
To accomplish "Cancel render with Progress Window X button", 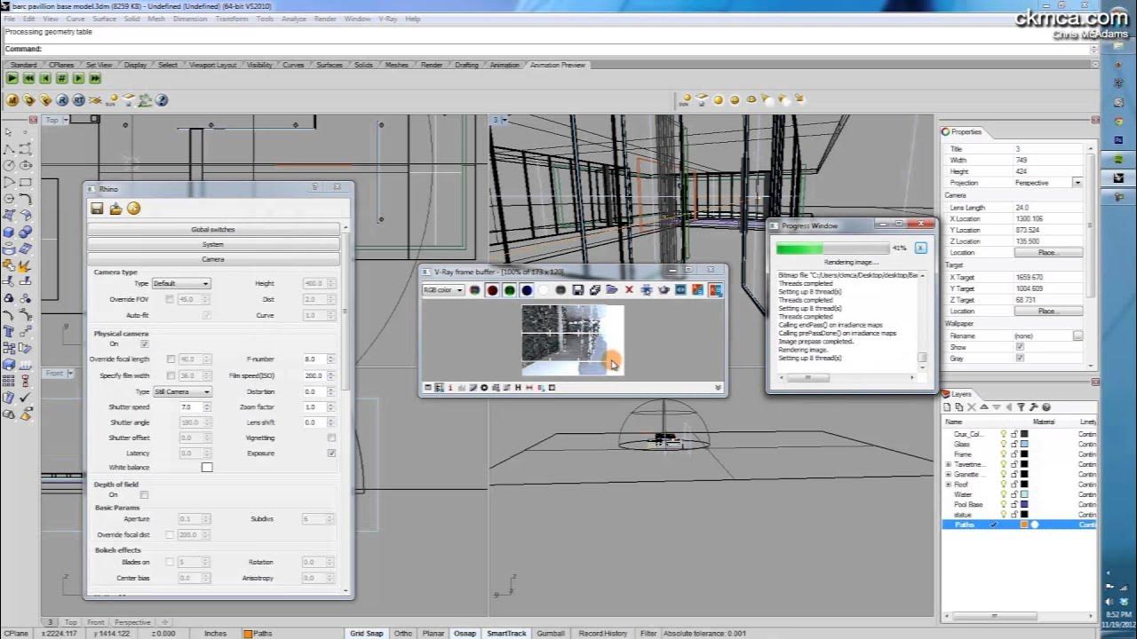I will 920,248.
